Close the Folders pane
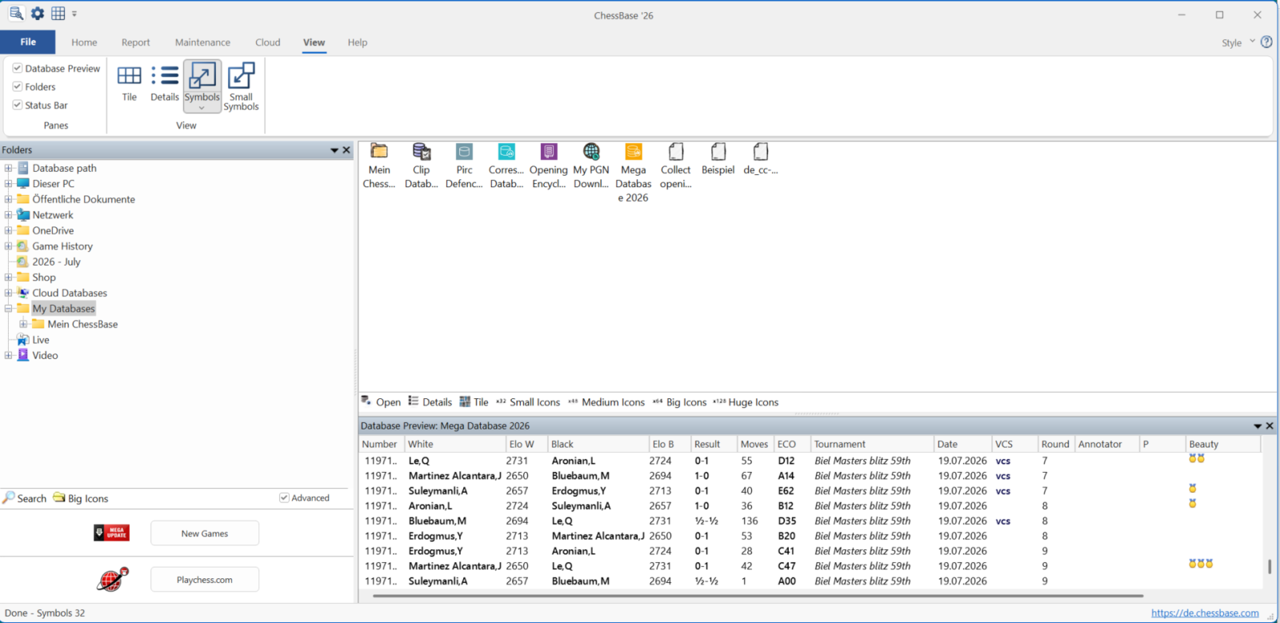 (346, 150)
